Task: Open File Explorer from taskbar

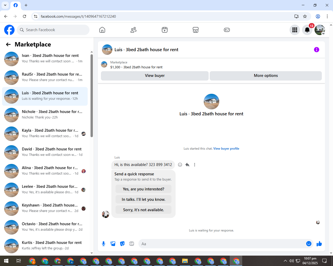Action: [x=185, y=261]
